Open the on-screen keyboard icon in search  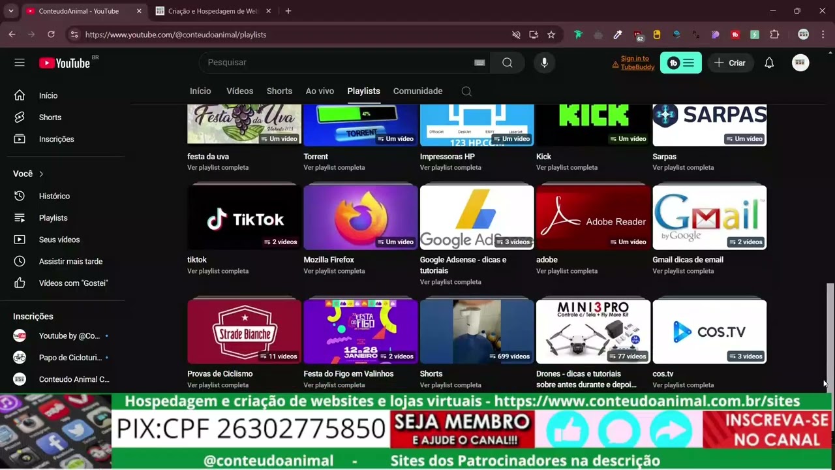click(x=479, y=63)
